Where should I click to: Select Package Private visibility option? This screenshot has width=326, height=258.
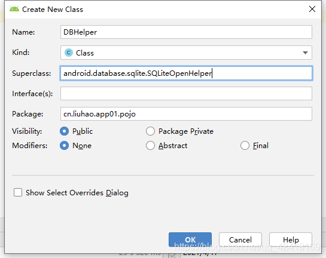pyautogui.click(x=150, y=131)
